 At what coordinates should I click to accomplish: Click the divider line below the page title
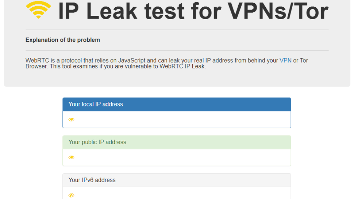point(177,30)
